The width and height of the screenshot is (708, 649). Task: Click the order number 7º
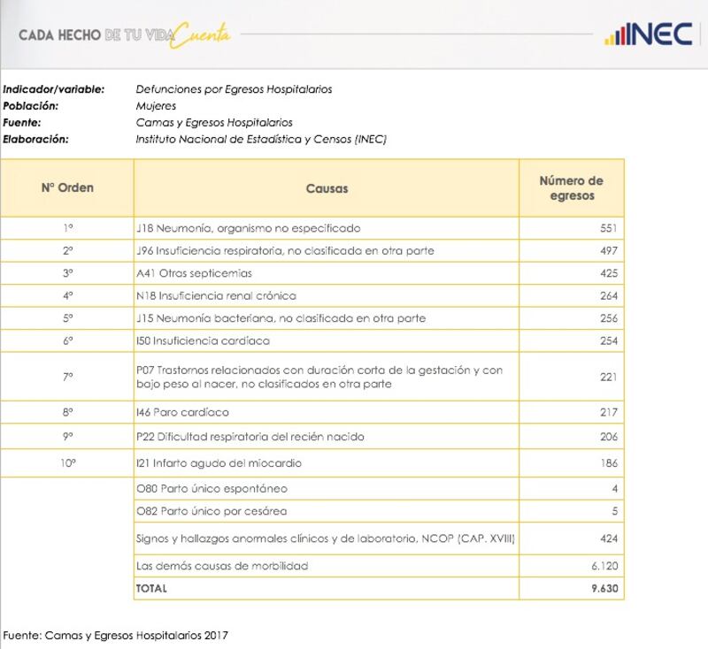coord(68,377)
